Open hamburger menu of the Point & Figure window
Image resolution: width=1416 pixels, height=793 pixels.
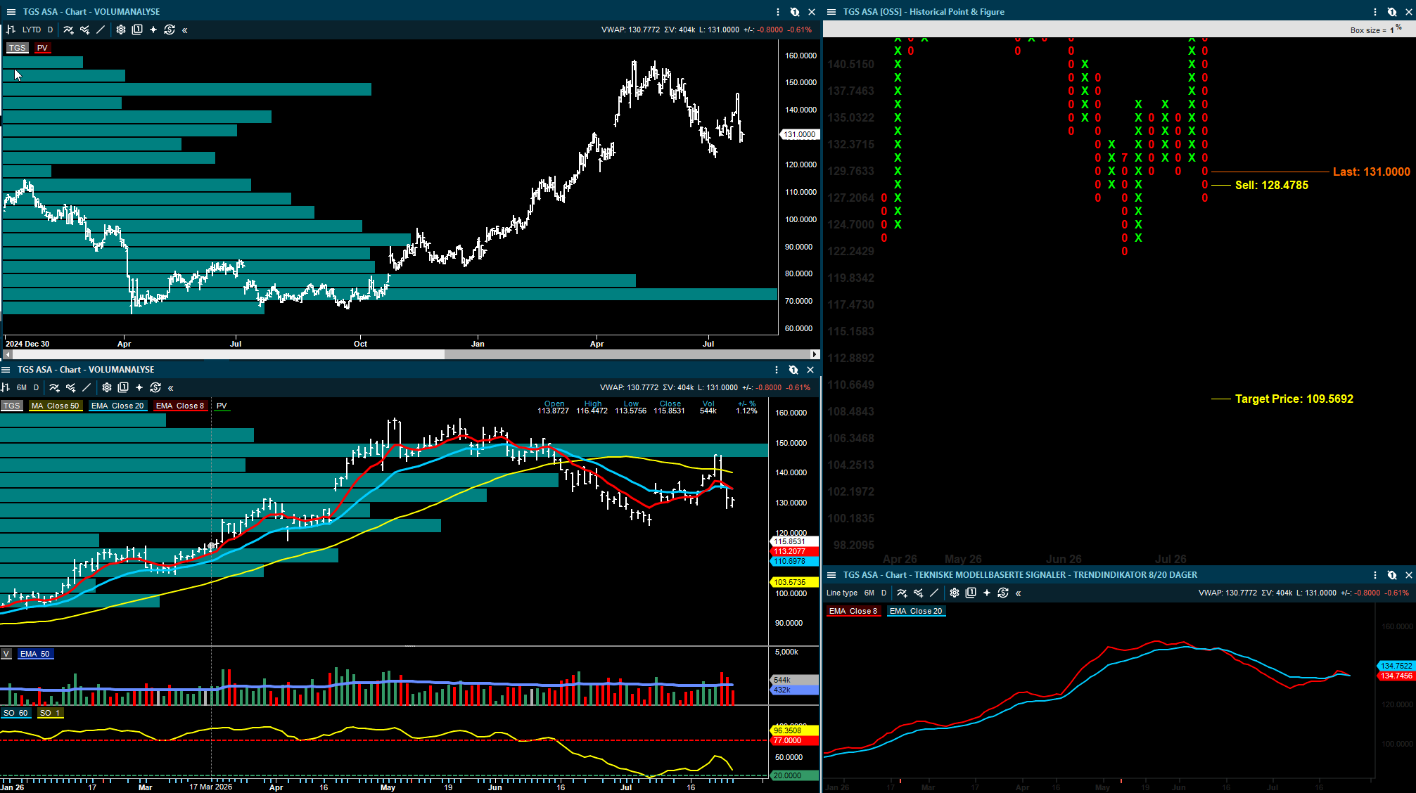coord(831,12)
